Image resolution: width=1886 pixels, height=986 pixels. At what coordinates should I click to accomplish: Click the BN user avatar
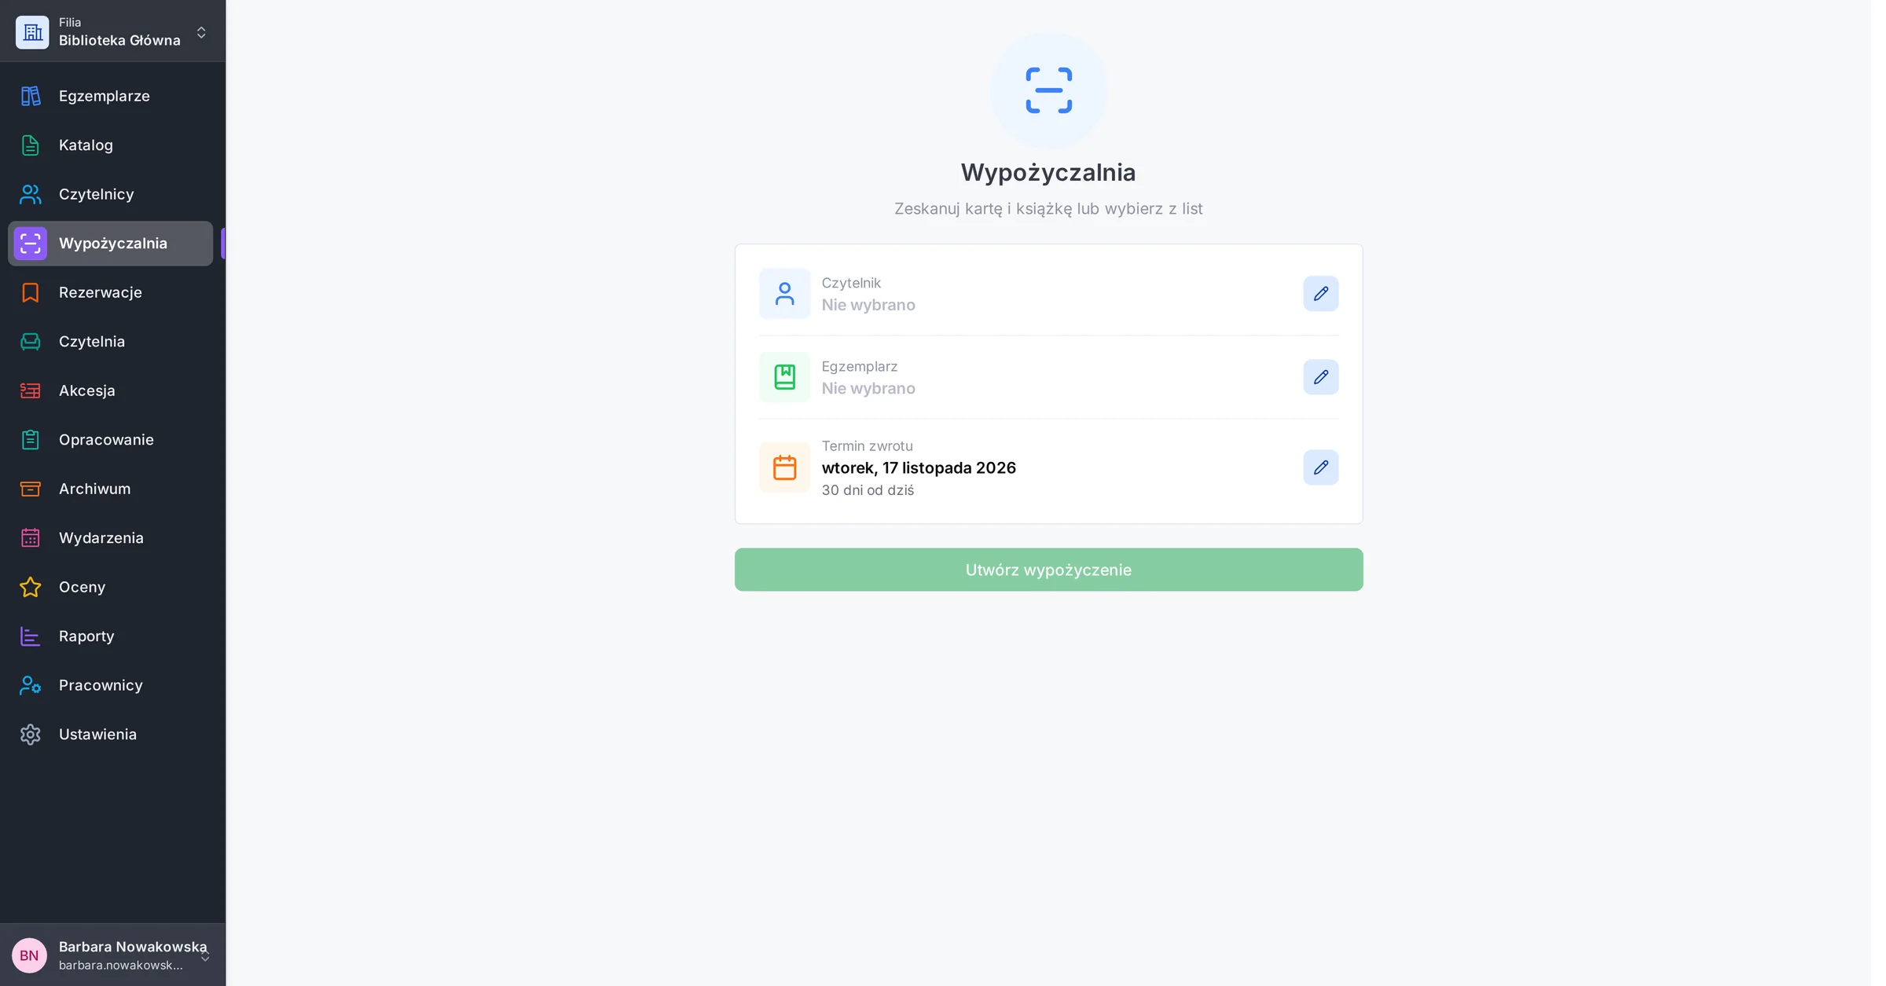[x=29, y=955]
